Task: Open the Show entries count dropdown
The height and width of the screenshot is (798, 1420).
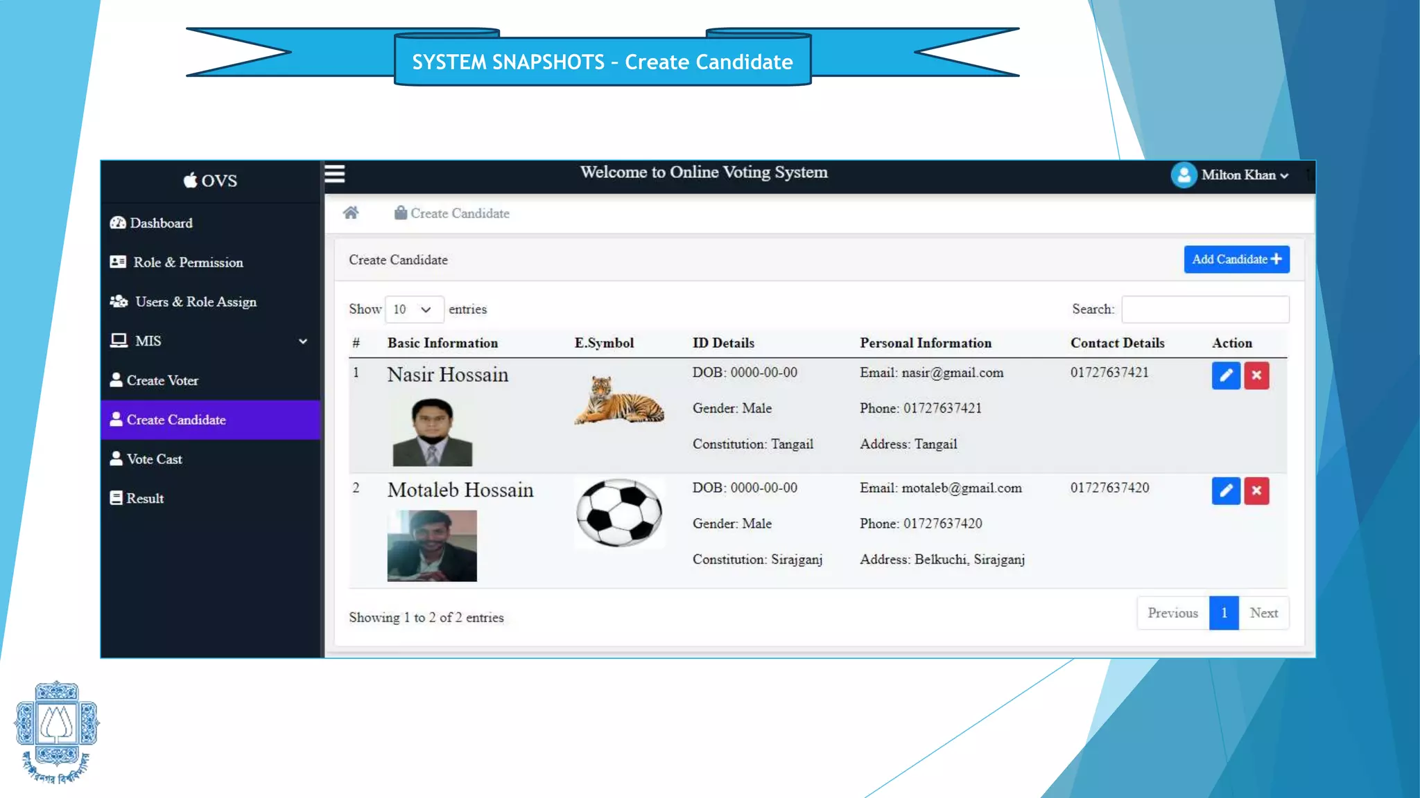Action: coord(414,309)
